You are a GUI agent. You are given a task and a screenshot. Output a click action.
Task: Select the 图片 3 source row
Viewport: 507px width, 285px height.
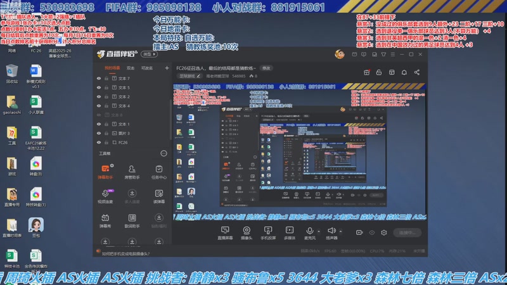132,133
